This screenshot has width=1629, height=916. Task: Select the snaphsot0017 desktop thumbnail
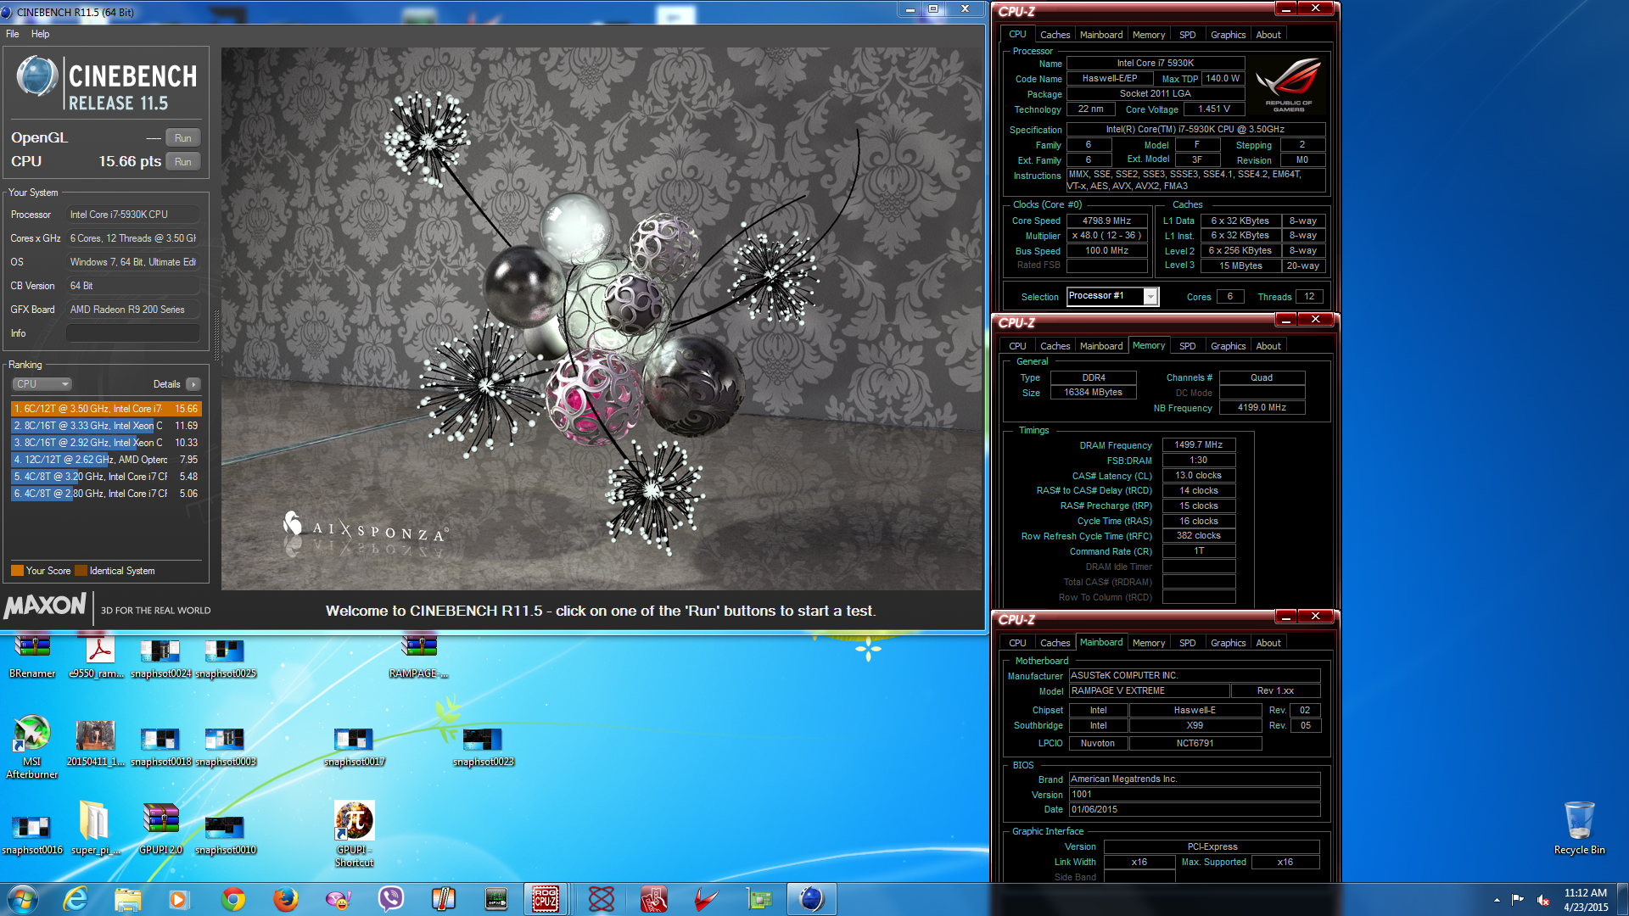[354, 746]
